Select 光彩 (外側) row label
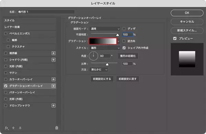Image resolution: width=206 pixels, height=134 pixels. pos(16,99)
